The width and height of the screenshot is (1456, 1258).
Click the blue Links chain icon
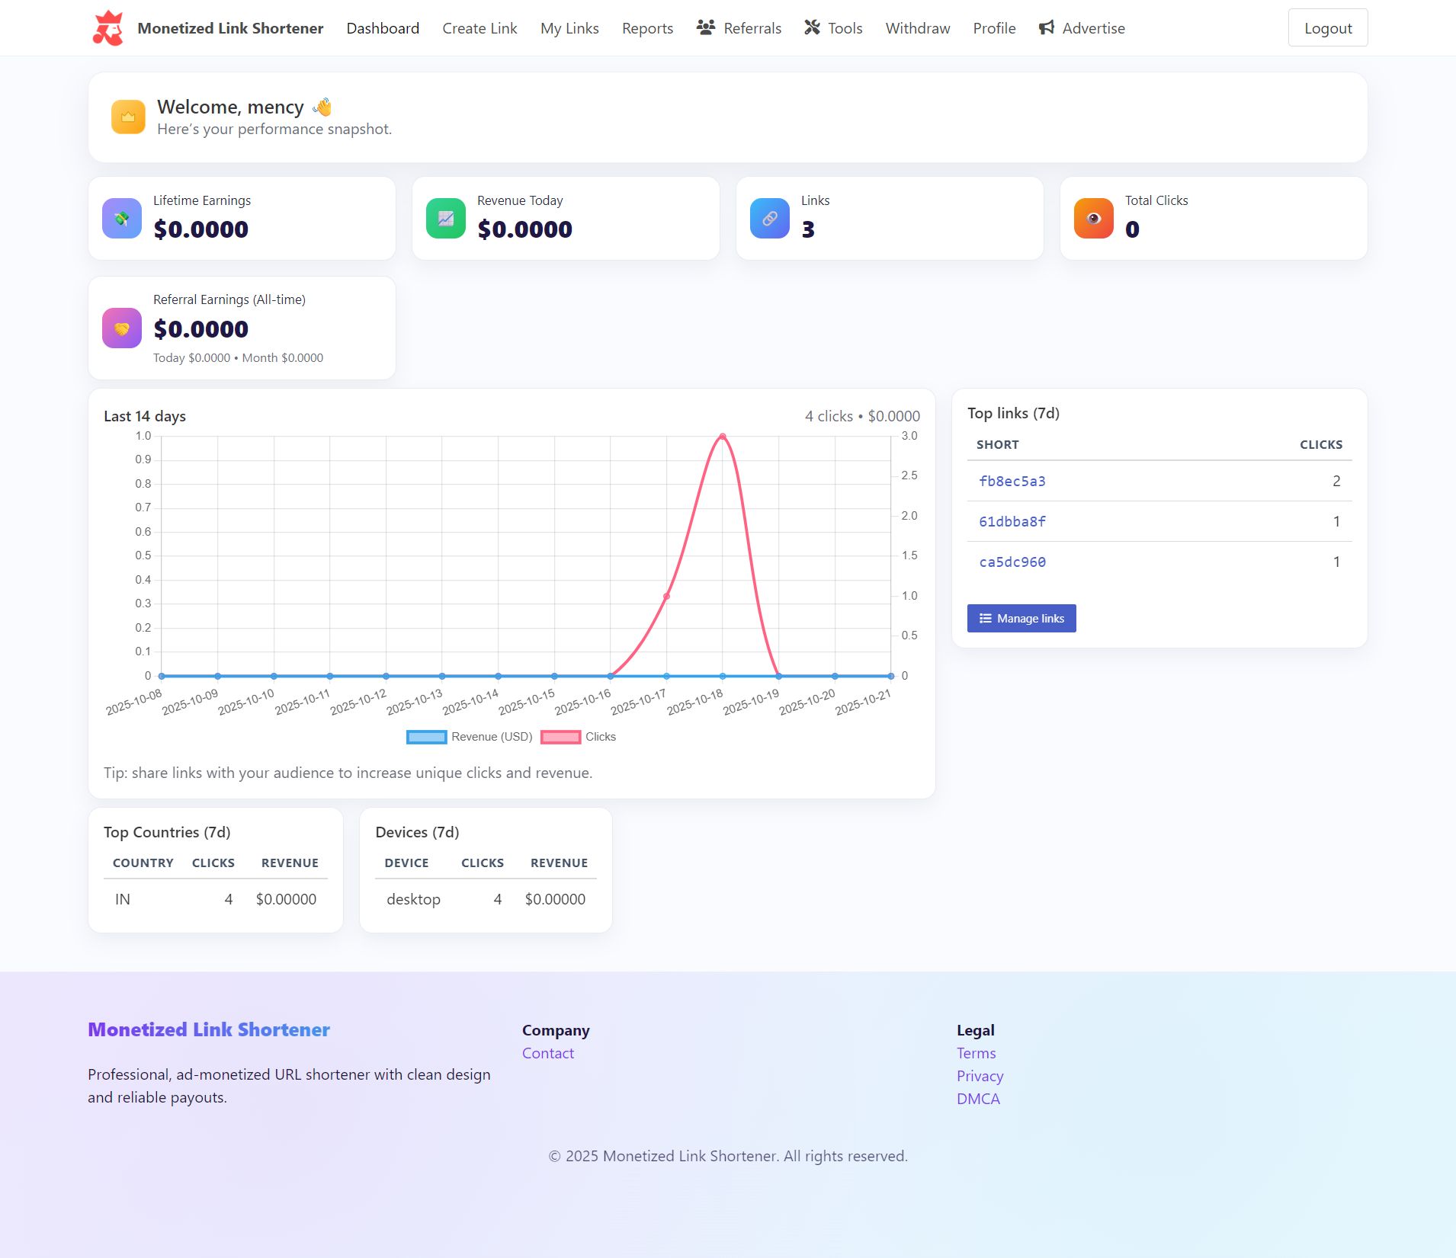click(x=770, y=219)
